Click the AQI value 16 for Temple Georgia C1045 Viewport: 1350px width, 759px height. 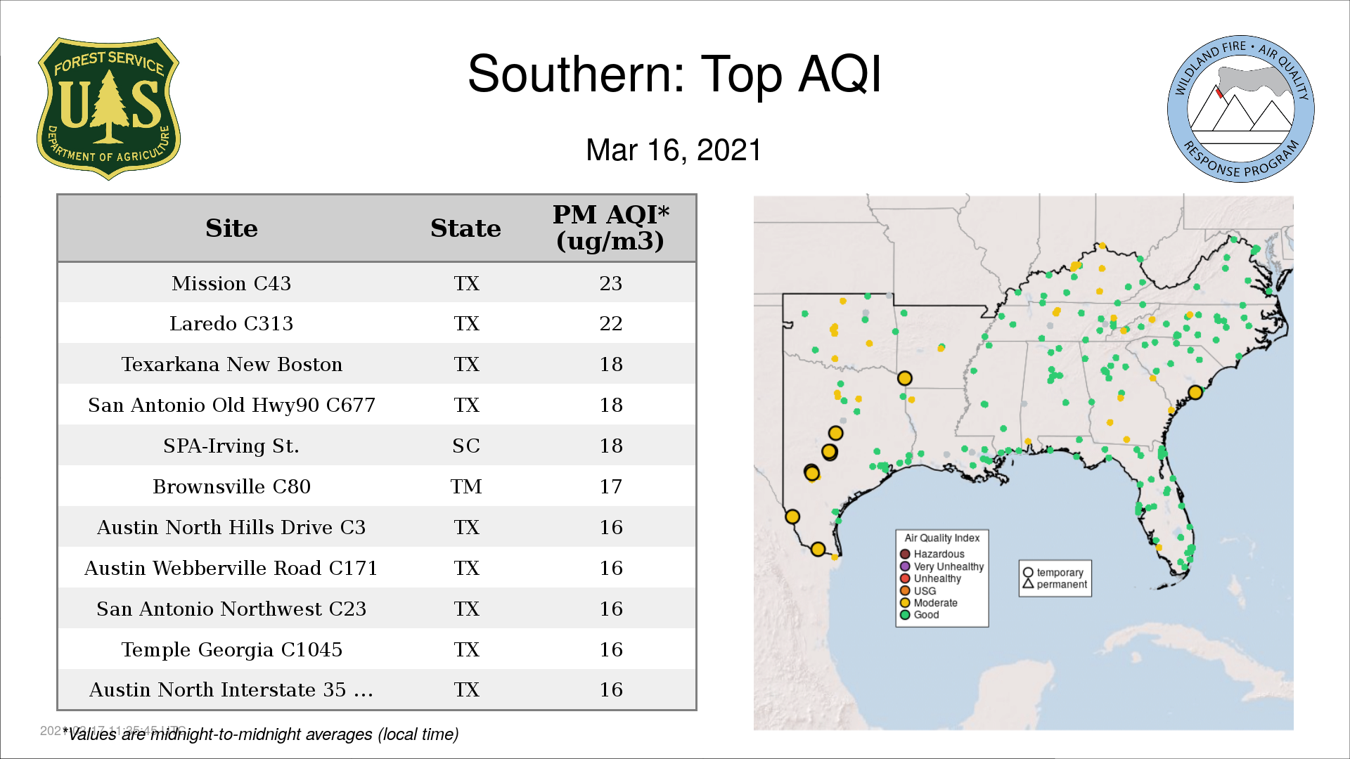coord(610,649)
